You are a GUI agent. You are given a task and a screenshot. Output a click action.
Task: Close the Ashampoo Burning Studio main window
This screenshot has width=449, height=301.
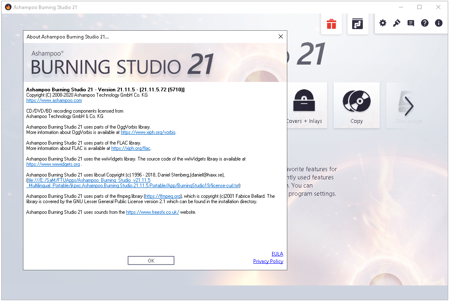coord(438,7)
